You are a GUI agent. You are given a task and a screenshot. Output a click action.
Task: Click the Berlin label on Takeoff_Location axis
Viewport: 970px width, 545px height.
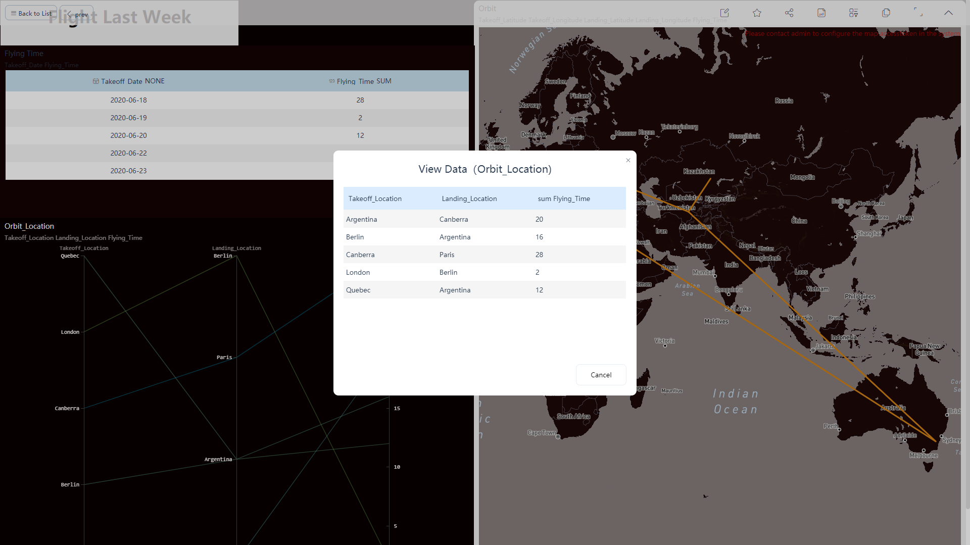pyautogui.click(x=70, y=484)
